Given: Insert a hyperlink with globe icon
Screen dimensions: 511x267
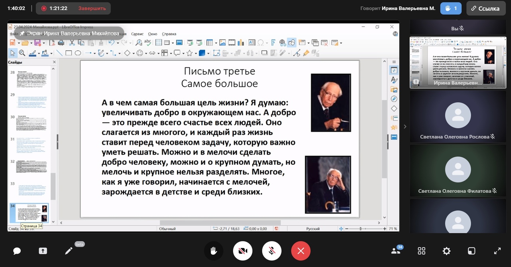Looking at the screenshot, I should coord(283,43).
